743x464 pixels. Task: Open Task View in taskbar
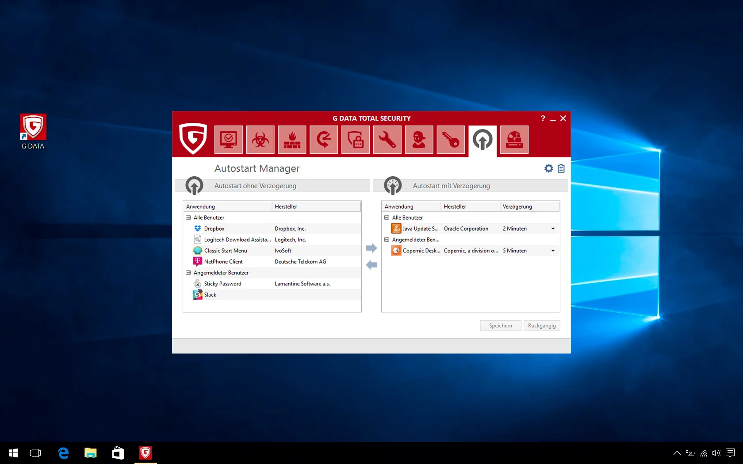(x=35, y=453)
